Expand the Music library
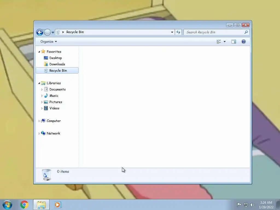The height and width of the screenshot is (210, 280). [42, 96]
